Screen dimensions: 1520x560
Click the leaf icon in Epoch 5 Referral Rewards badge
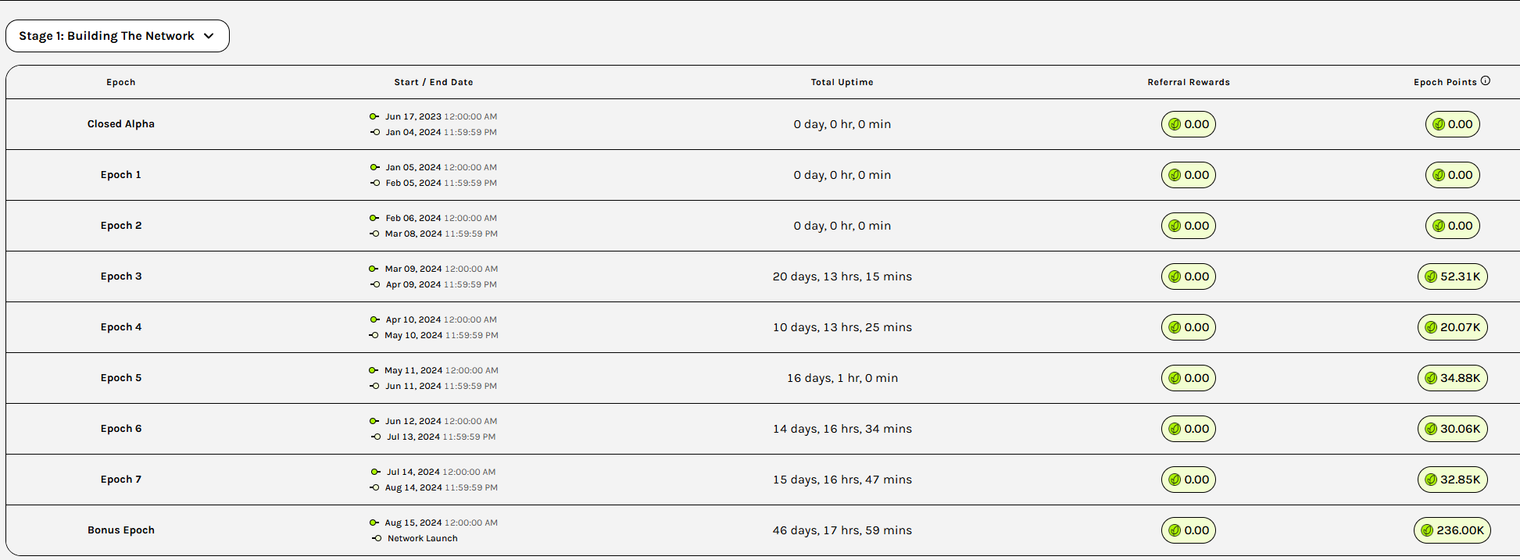1175,378
